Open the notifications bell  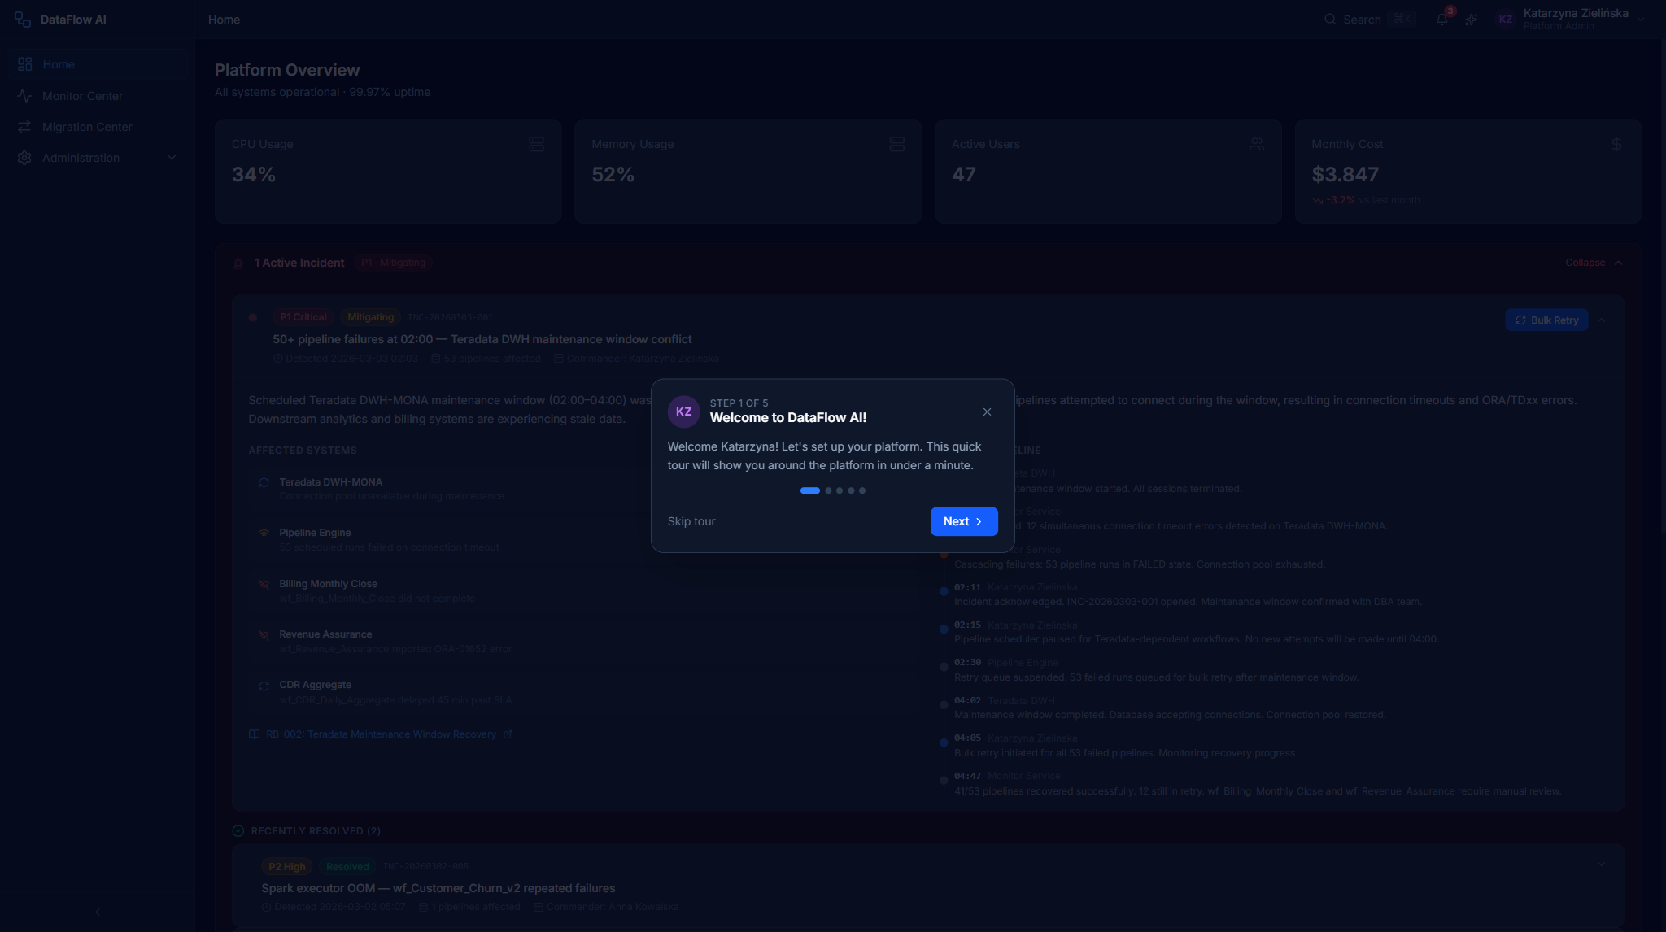point(1442,20)
